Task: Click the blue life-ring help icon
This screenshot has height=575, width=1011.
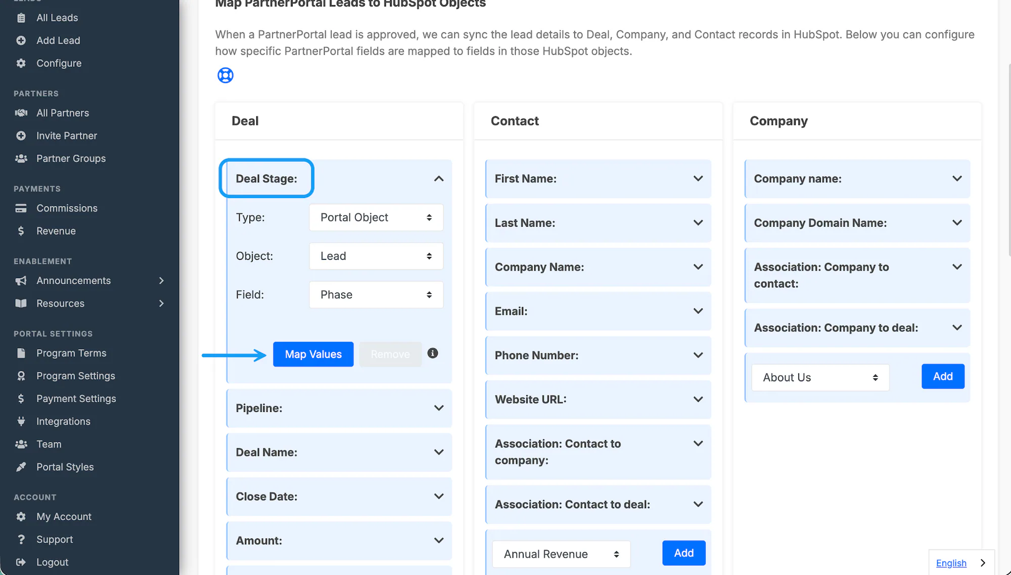Action: pyautogui.click(x=225, y=75)
